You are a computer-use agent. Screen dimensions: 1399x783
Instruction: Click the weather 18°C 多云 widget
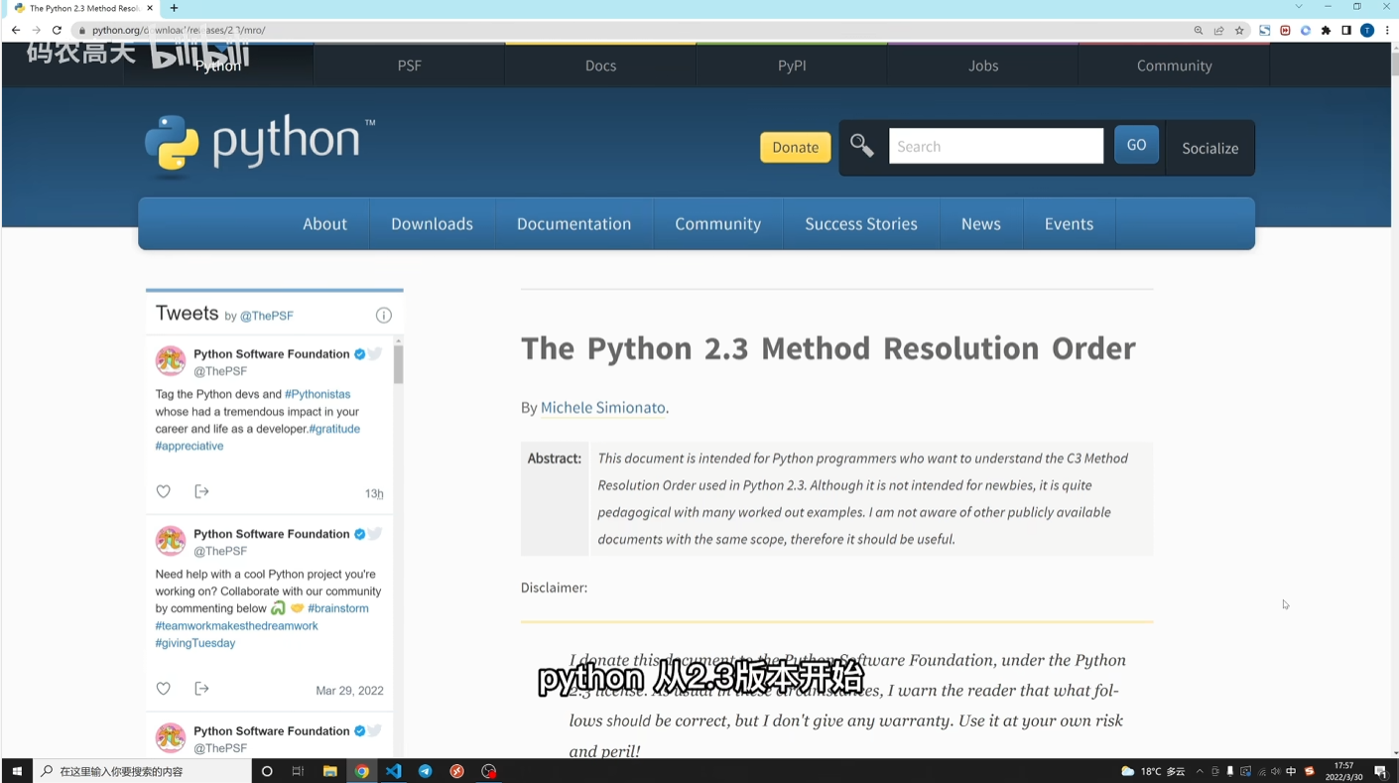1153,771
